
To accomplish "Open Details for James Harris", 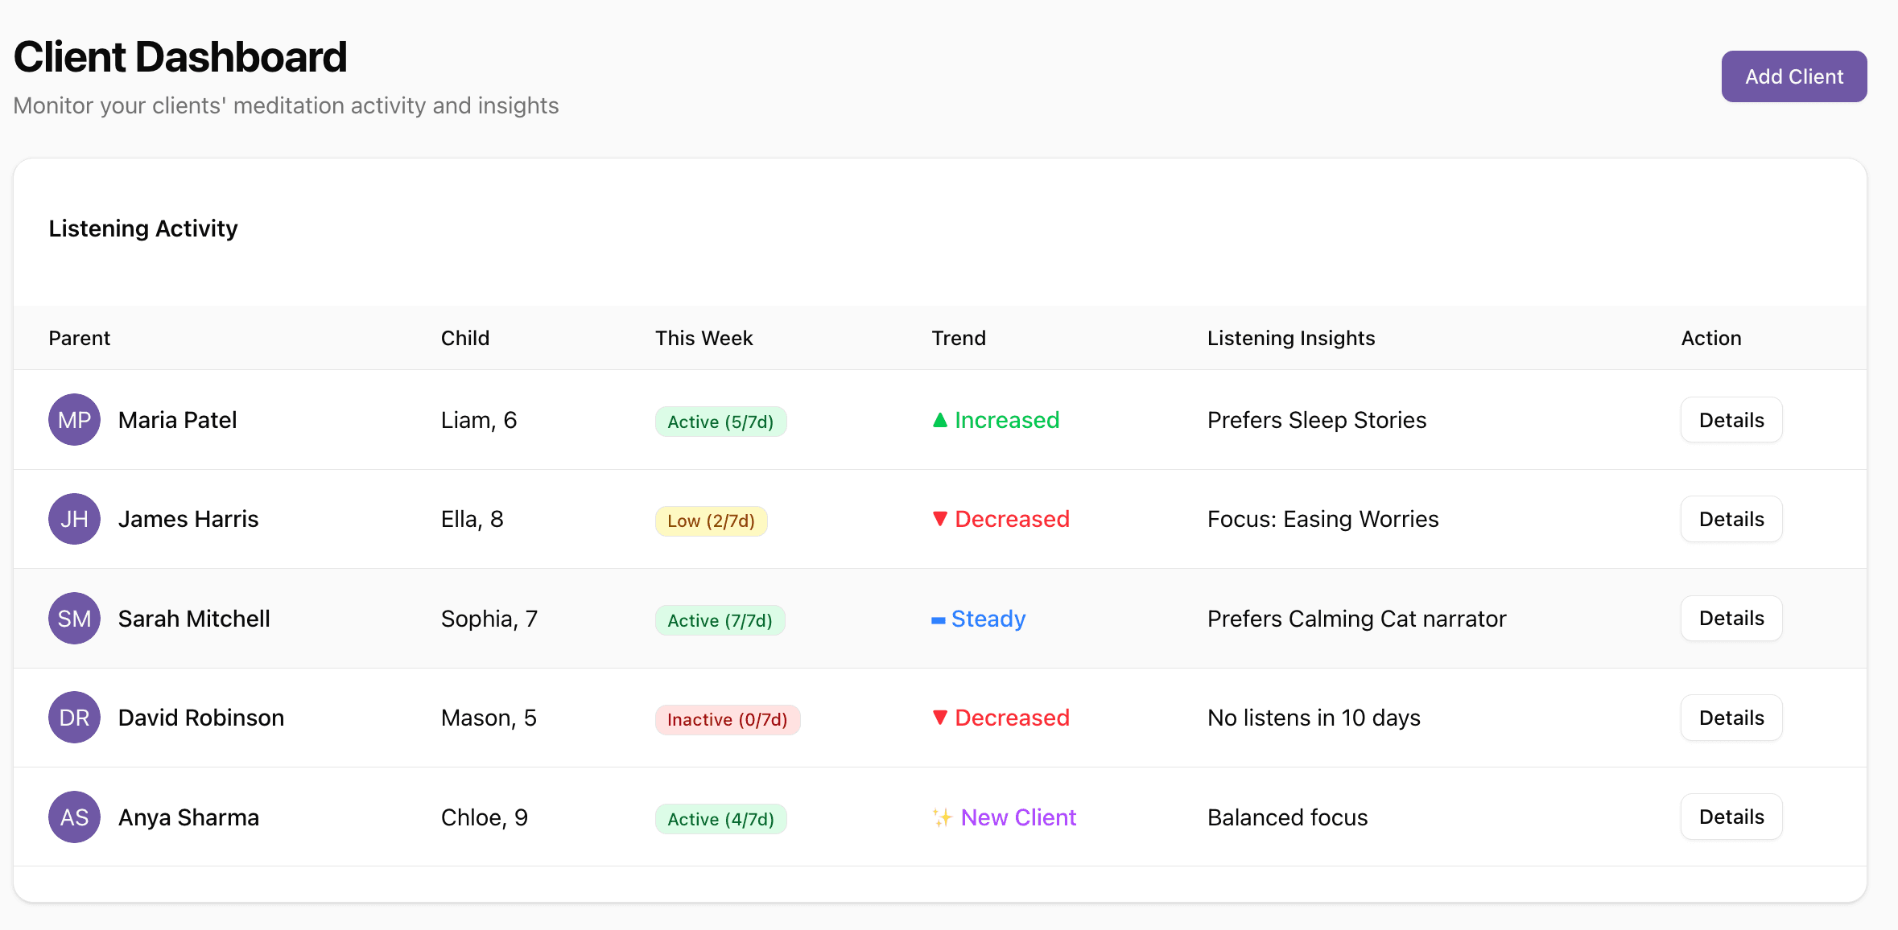I will pyautogui.click(x=1731, y=519).
